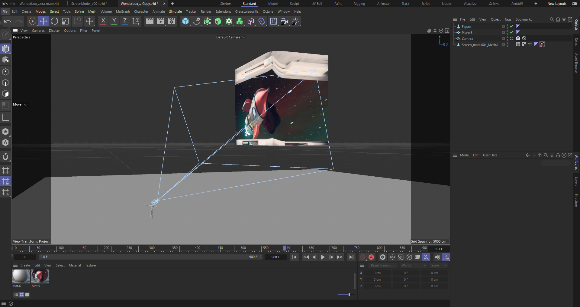Viewport: 580px width, 307px height.
Task: Click User Data in Attributes menu
Action: 490,155
